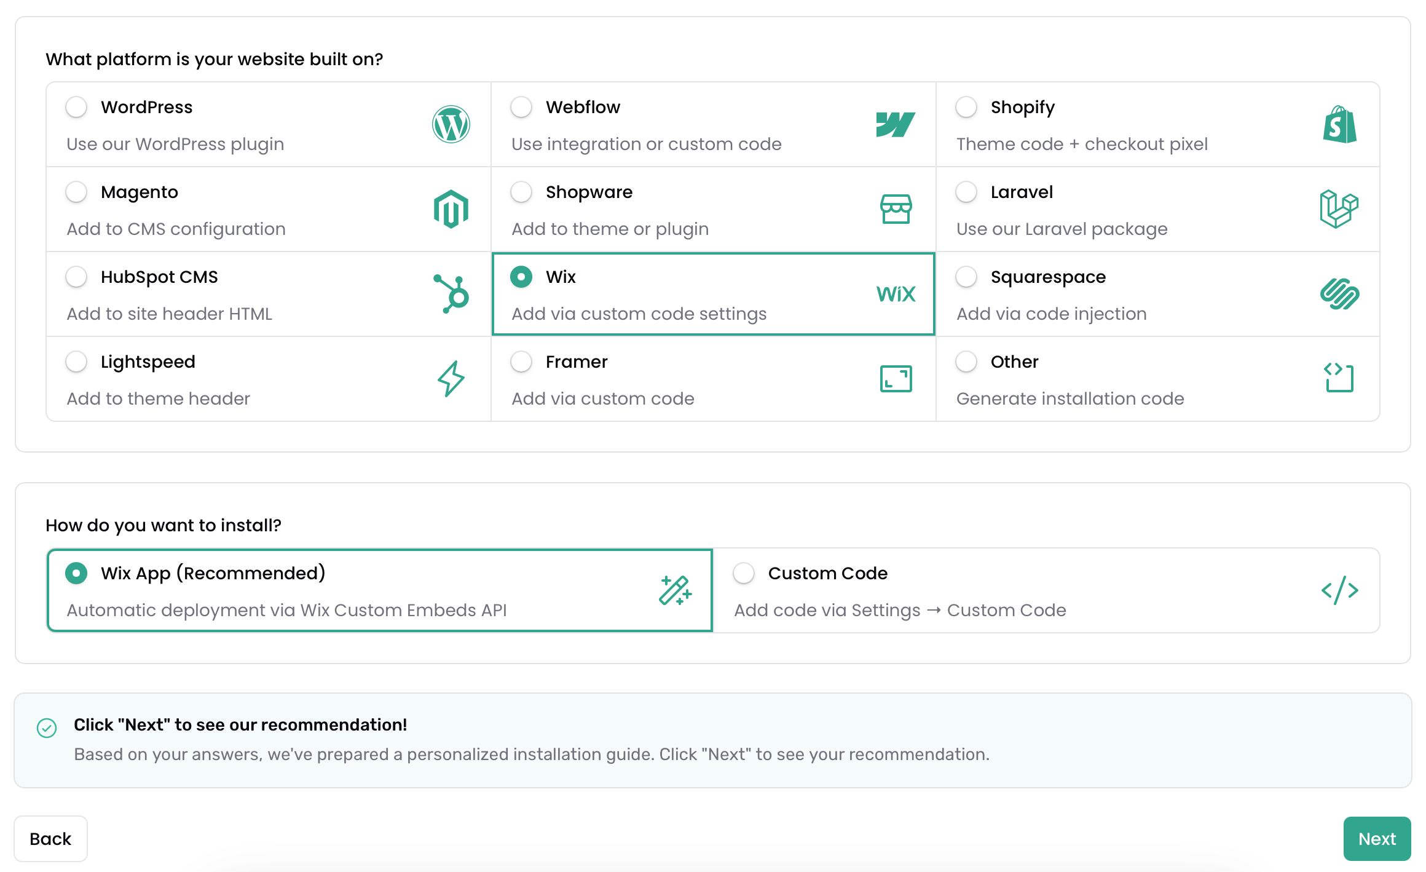Screen dimensions: 1426x872
Task: Click the "Use our WordPress plugin" description
Action: point(175,144)
